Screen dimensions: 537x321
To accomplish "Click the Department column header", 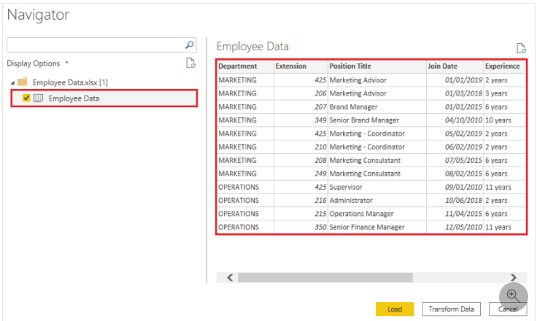I will coord(245,66).
